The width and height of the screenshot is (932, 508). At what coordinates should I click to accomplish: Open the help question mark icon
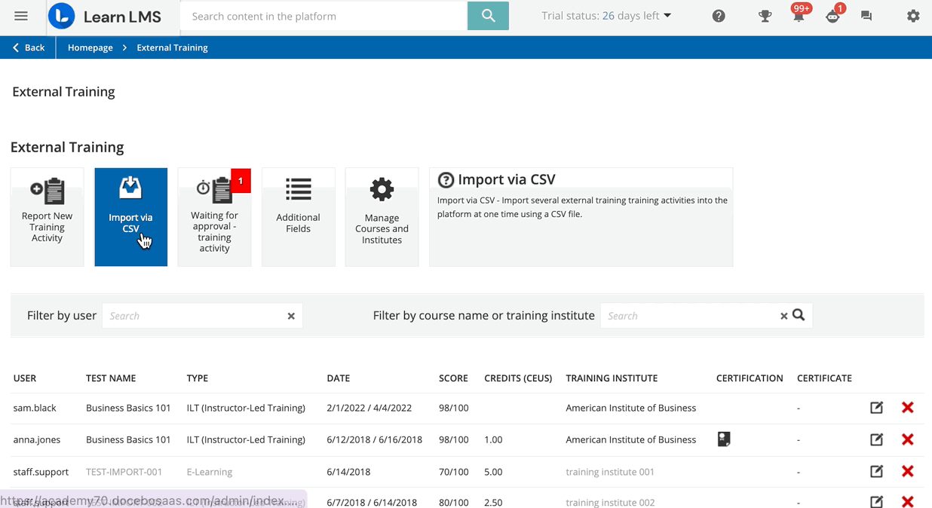(x=719, y=16)
